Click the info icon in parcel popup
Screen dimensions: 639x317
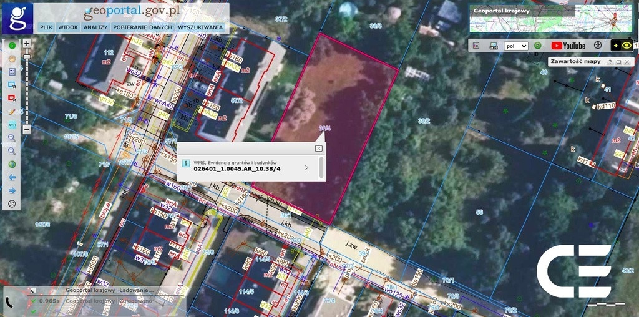[x=185, y=163]
